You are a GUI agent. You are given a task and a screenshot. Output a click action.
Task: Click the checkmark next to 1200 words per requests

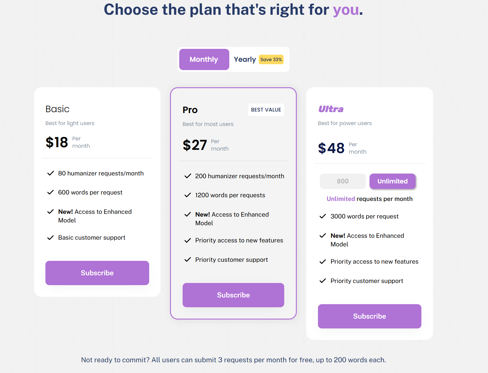pyautogui.click(x=188, y=195)
